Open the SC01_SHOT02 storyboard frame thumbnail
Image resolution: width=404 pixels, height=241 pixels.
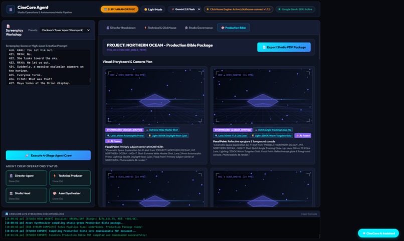pos(263,97)
